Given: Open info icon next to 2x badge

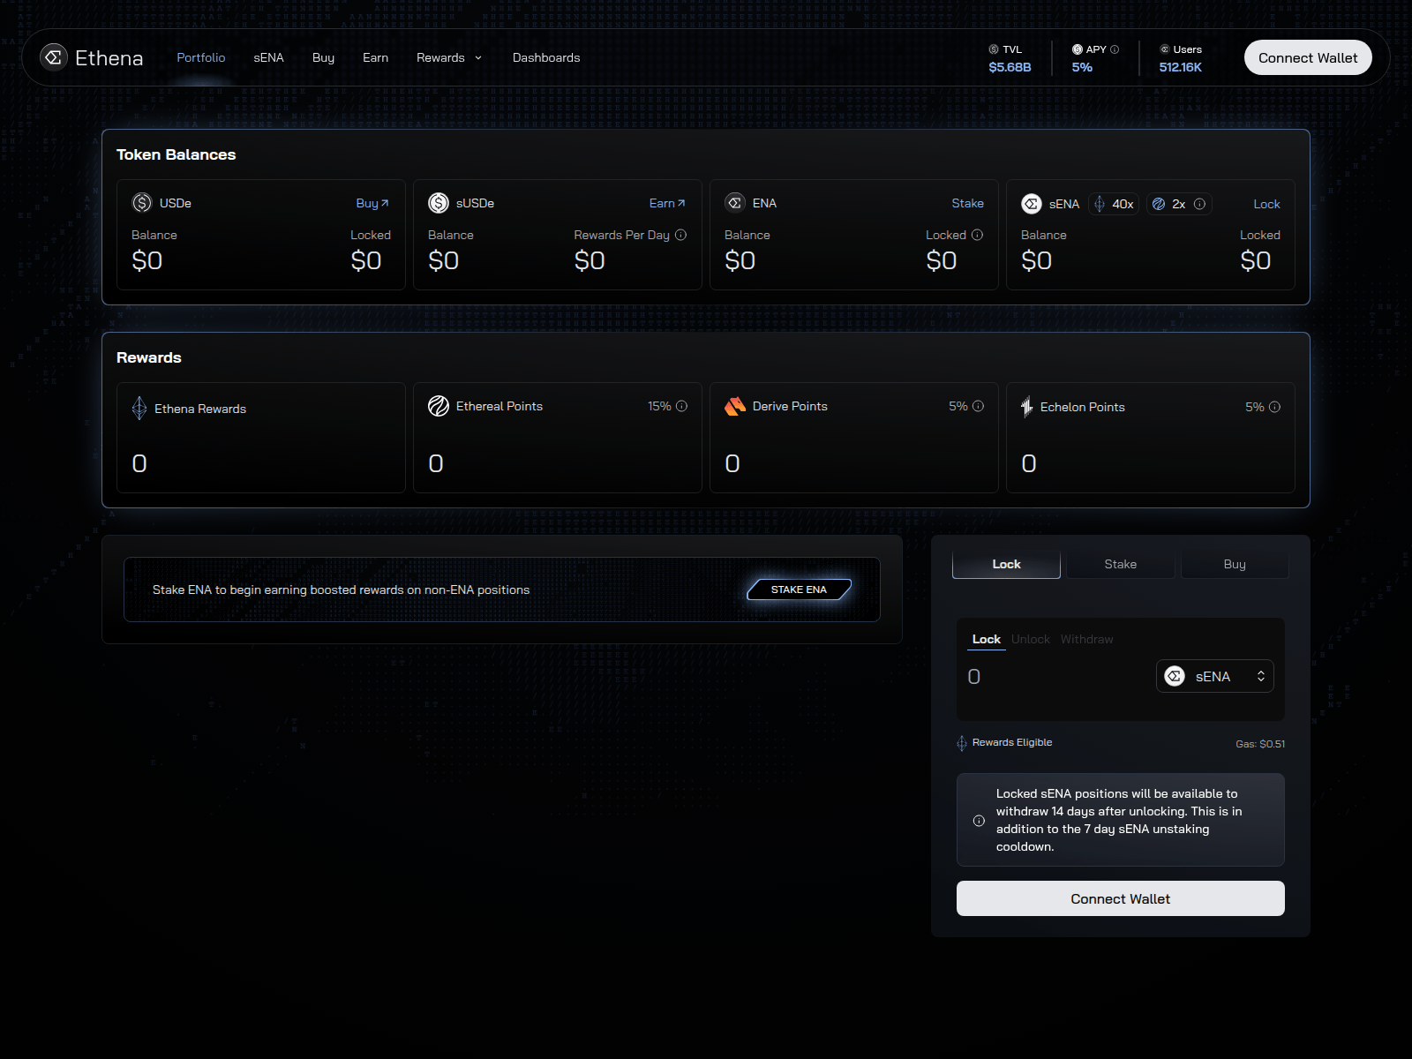Looking at the screenshot, I should 1199,204.
